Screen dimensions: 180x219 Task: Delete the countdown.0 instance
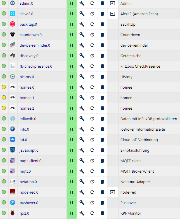(102, 35)
